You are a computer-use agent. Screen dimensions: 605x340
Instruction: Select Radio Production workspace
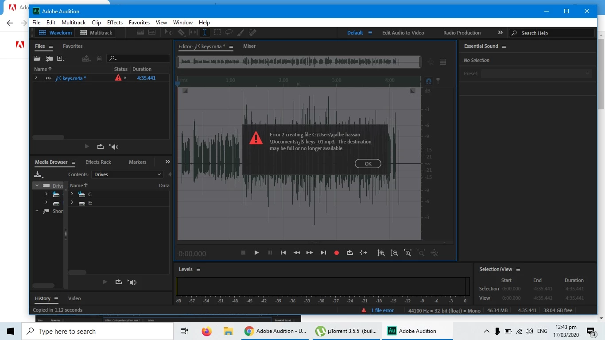(x=462, y=33)
